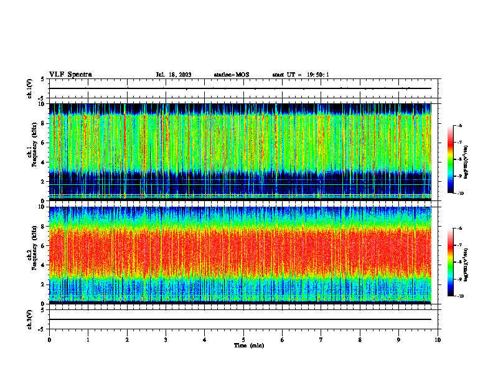Click the "VLF Spectra" plot title

point(70,75)
